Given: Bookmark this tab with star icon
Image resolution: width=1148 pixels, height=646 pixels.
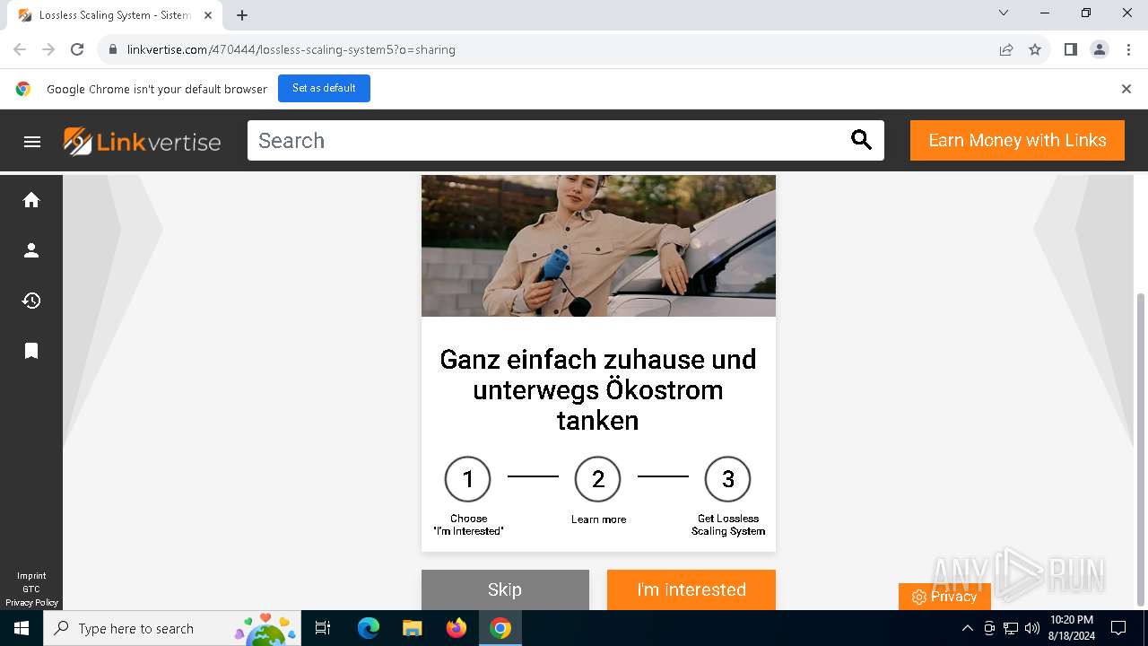Looking at the screenshot, I should pyautogui.click(x=1035, y=49).
